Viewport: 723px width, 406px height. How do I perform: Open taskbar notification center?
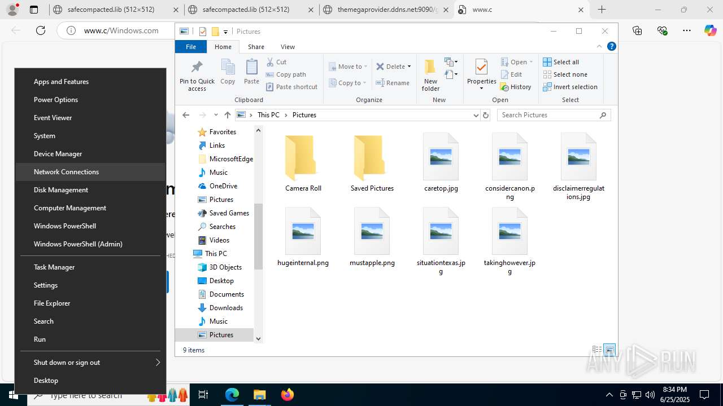[704, 395]
